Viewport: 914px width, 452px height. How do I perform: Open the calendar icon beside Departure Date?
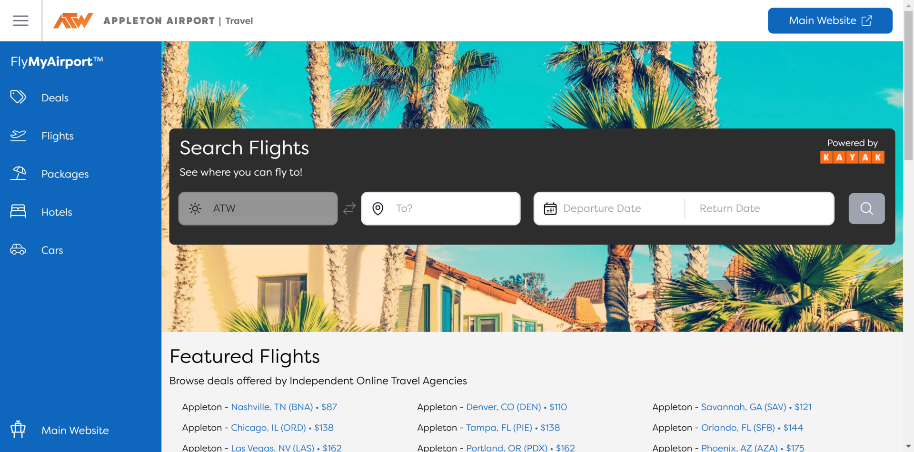point(550,208)
